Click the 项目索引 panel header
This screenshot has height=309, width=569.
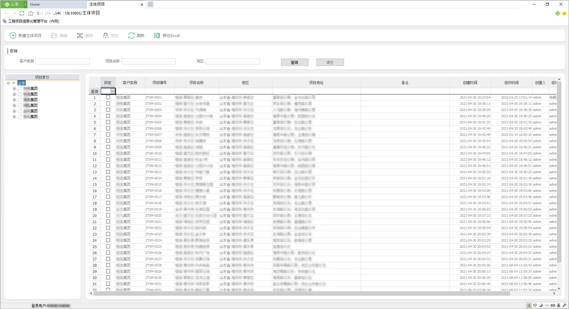coord(42,77)
